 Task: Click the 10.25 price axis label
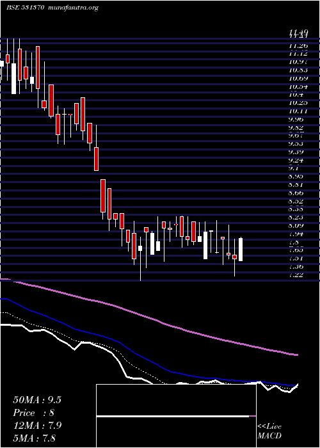[x=298, y=103]
